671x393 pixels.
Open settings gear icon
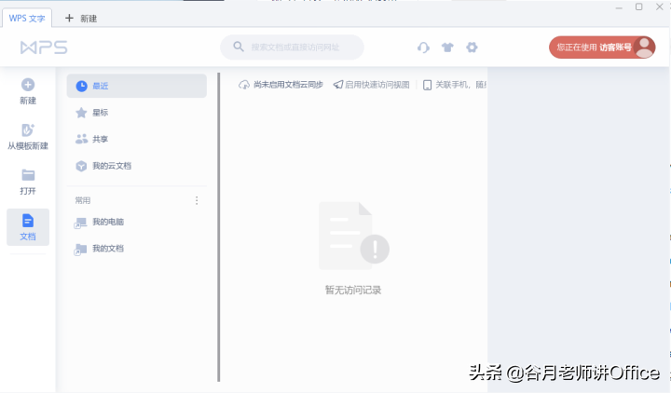coord(472,47)
